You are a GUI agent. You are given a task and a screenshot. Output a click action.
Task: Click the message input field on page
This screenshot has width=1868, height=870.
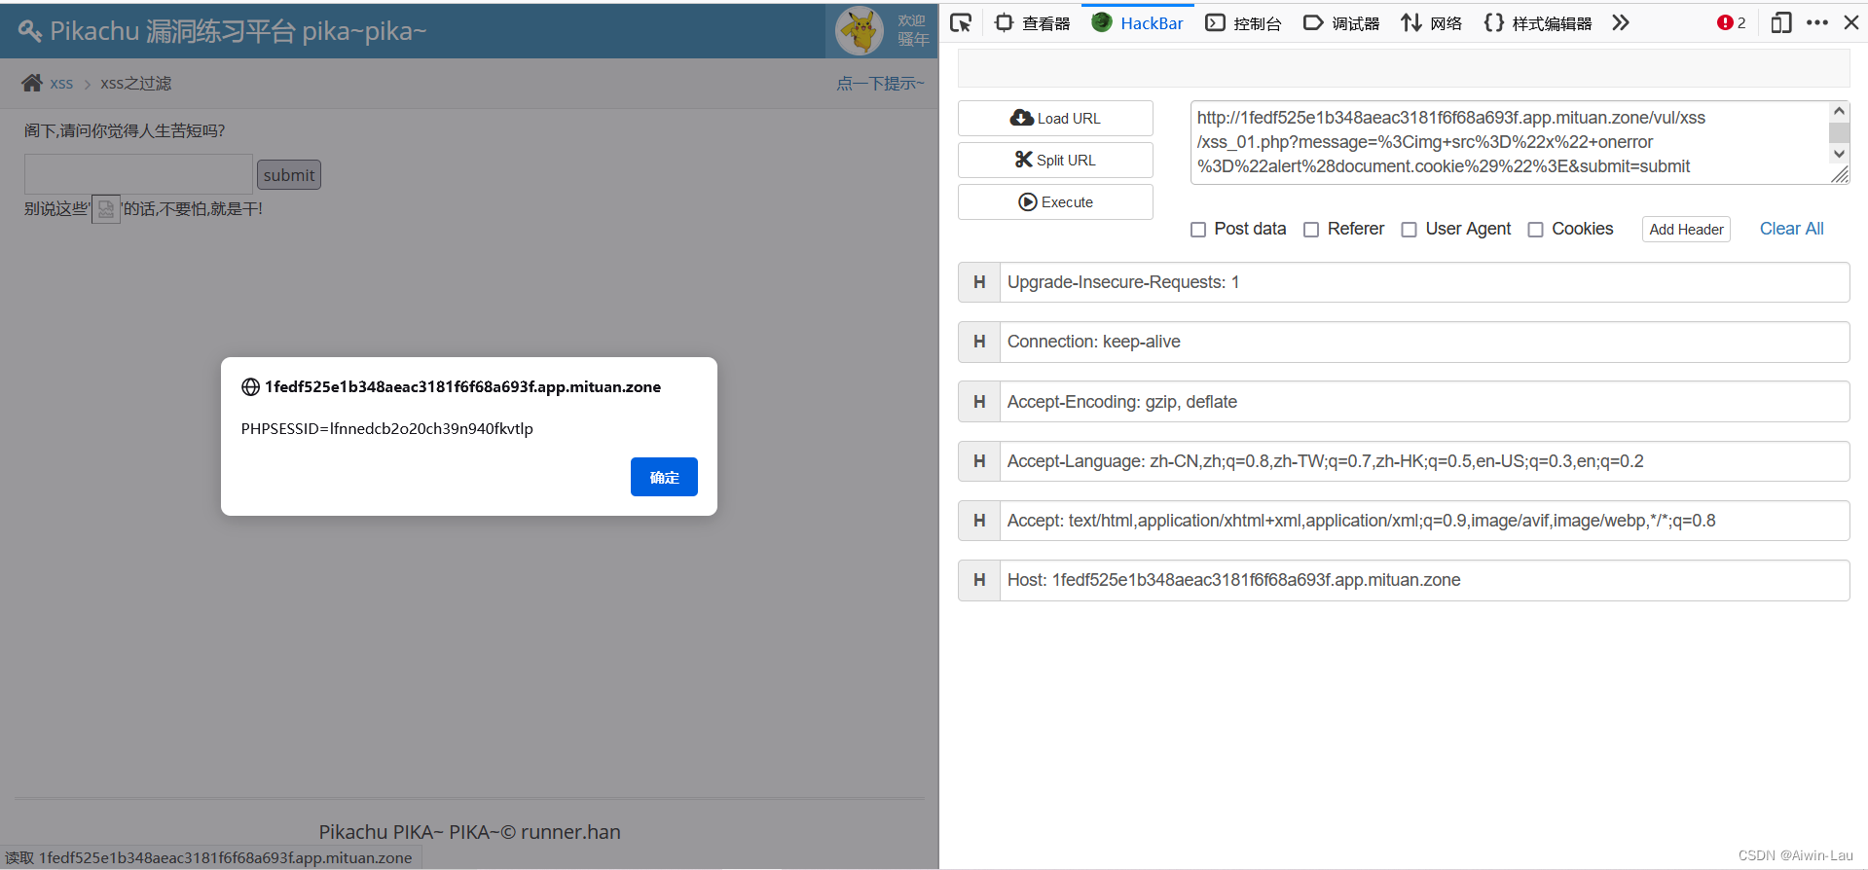138,173
